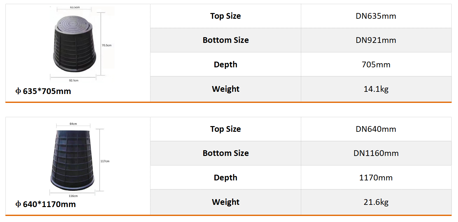Select the 14.1kg weight value
Screen dimensions: 458x222
(376, 89)
